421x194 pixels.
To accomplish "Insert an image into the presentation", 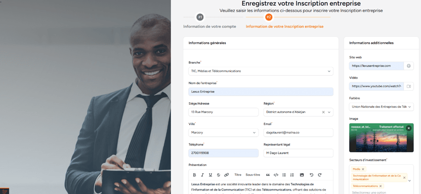I will (302, 175).
